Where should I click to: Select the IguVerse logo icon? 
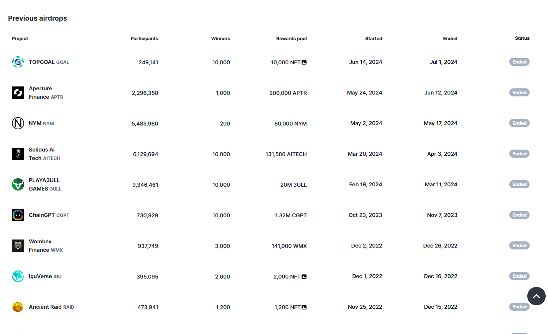point(18,276)
